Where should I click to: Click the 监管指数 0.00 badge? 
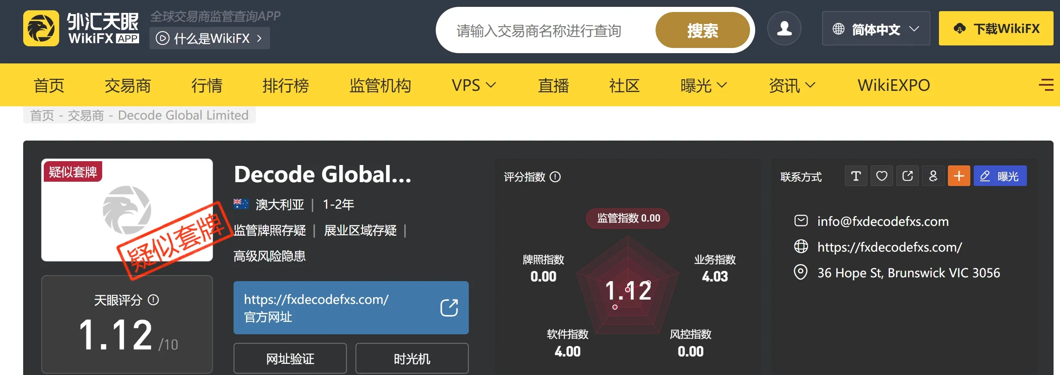[x=628, y=218]
